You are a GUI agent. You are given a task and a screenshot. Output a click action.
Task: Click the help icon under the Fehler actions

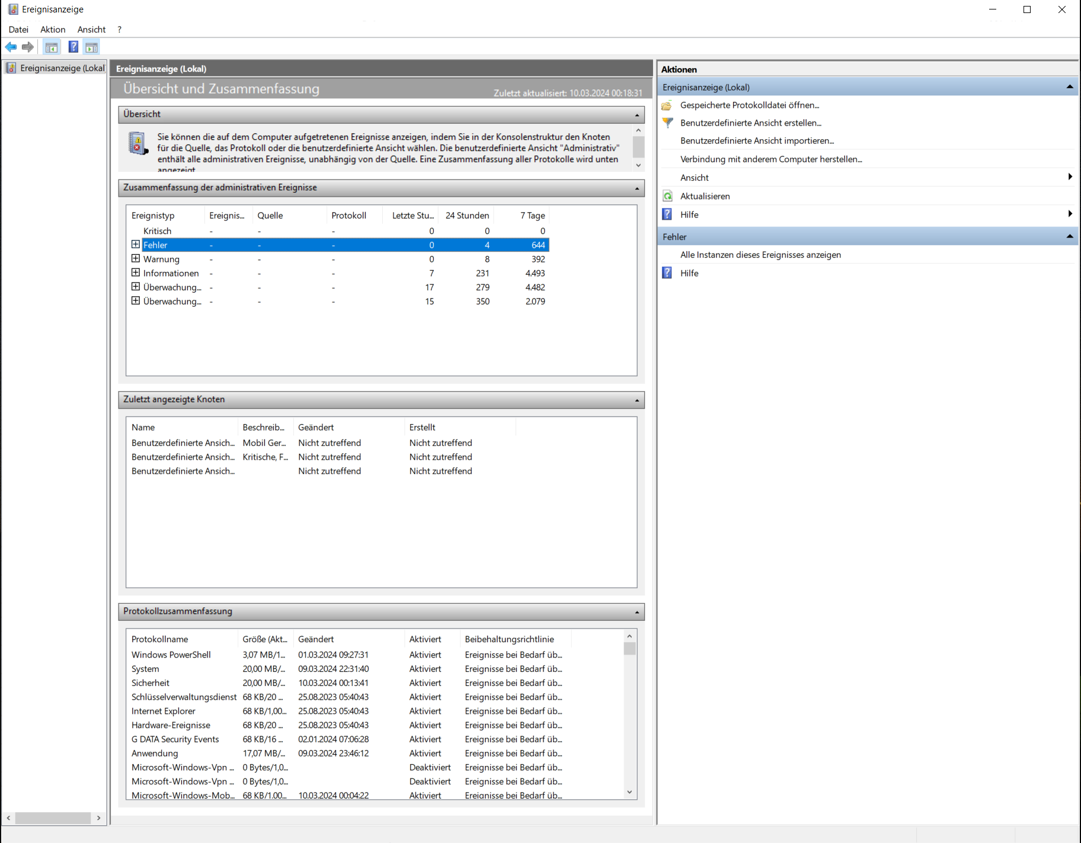pos(667,273)
